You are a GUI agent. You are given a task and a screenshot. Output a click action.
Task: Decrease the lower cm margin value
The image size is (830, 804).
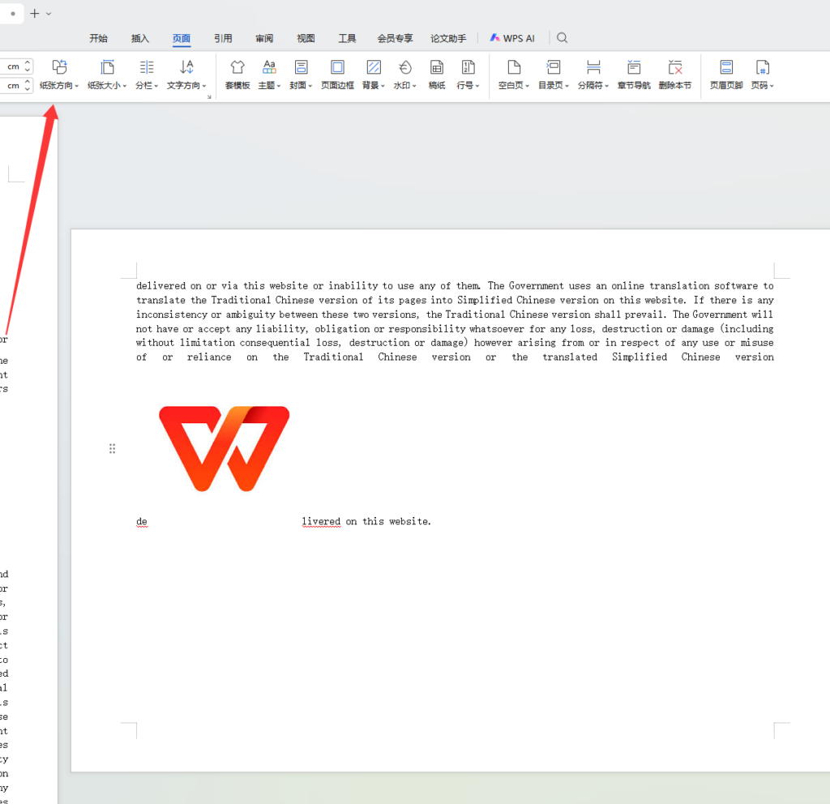(x=28, y=89)
